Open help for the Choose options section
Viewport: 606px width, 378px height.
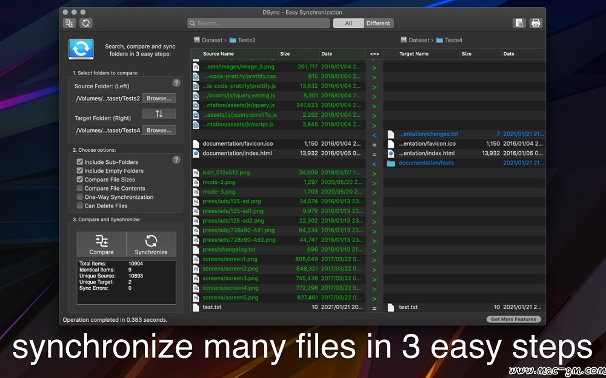[x=176, y=160]
